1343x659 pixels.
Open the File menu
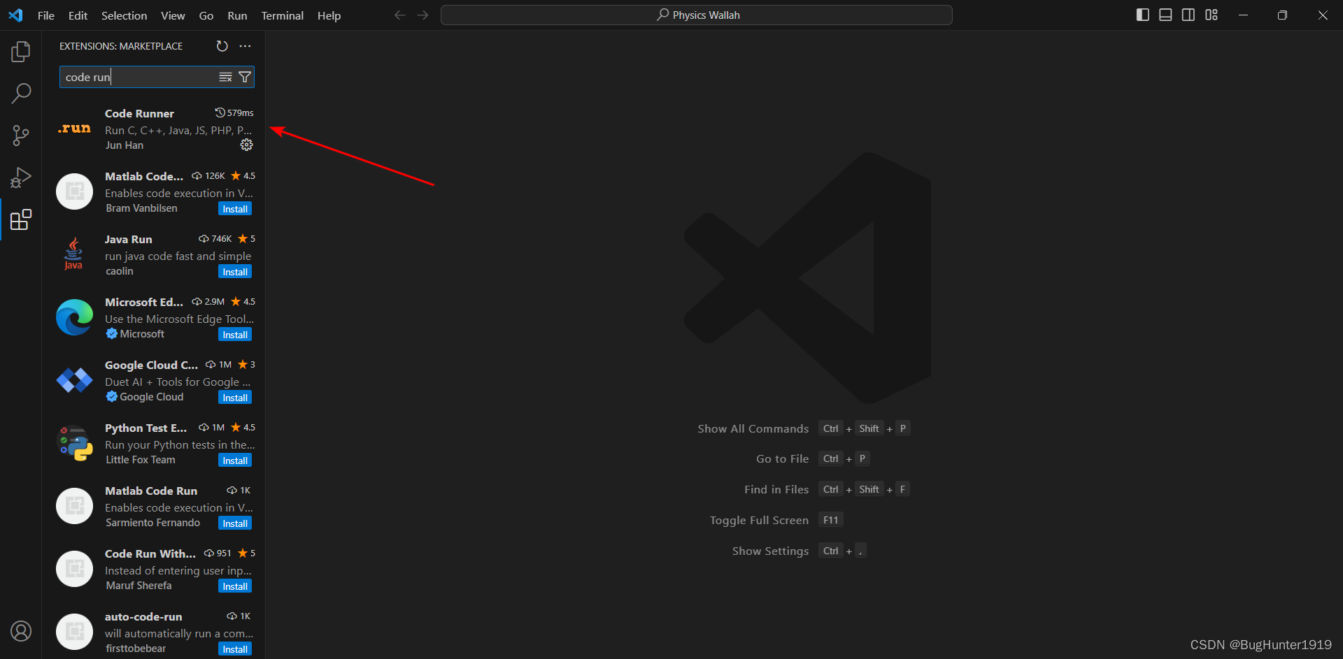[46, 15]
